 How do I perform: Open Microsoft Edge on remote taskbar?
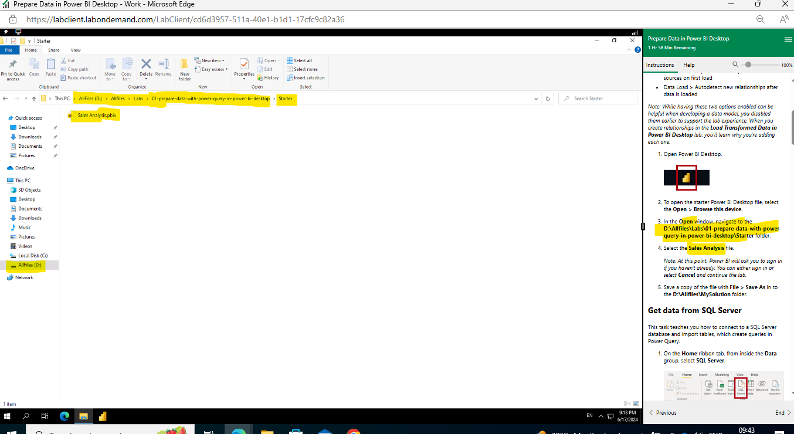tap(64, 416)
